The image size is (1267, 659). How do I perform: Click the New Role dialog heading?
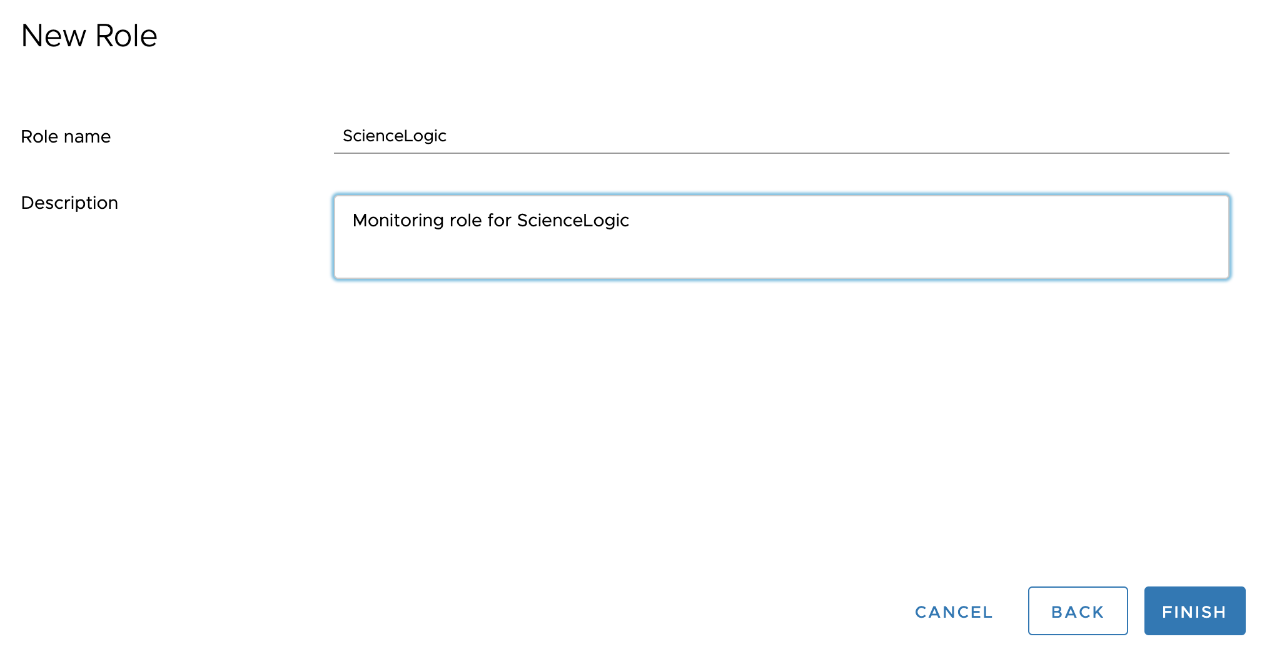[x=89, y=36]
